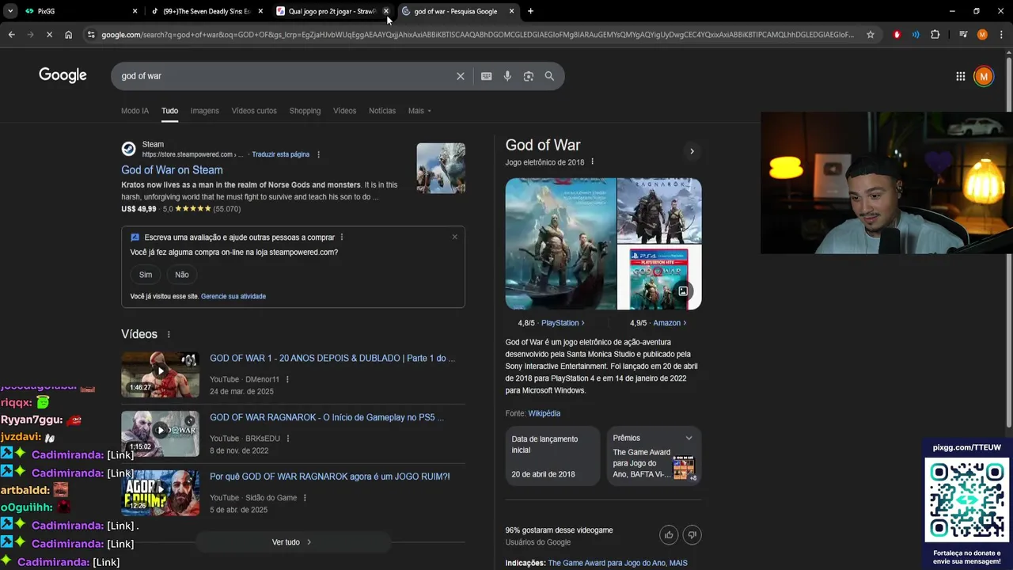Image resolution: width=1013 pixels, height=570 pixels.
Task: Open GOD OF WAR RAGNAROK gameplay PS5 video
Action: coord(327,417)
